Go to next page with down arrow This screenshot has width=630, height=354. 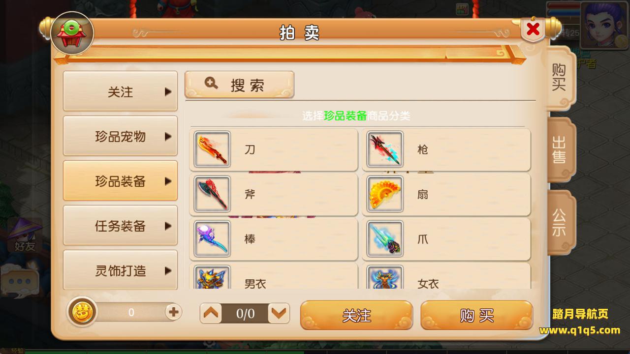coord(279,313)
